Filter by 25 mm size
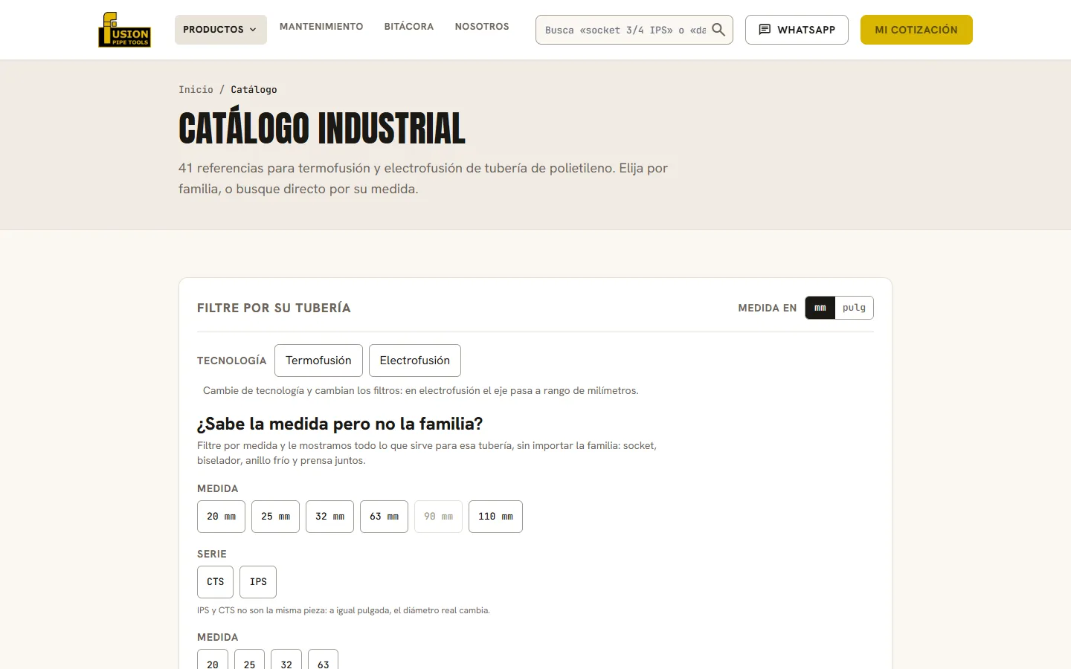 [275, 517]
